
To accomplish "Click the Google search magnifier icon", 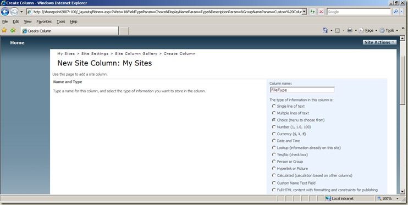I will click(x=395, y=12).
